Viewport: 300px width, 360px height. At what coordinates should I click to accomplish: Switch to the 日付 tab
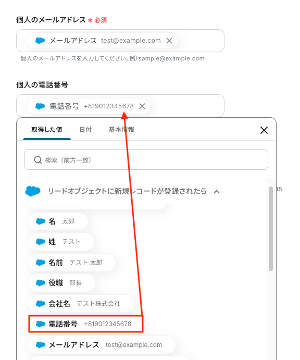point(85,130)
